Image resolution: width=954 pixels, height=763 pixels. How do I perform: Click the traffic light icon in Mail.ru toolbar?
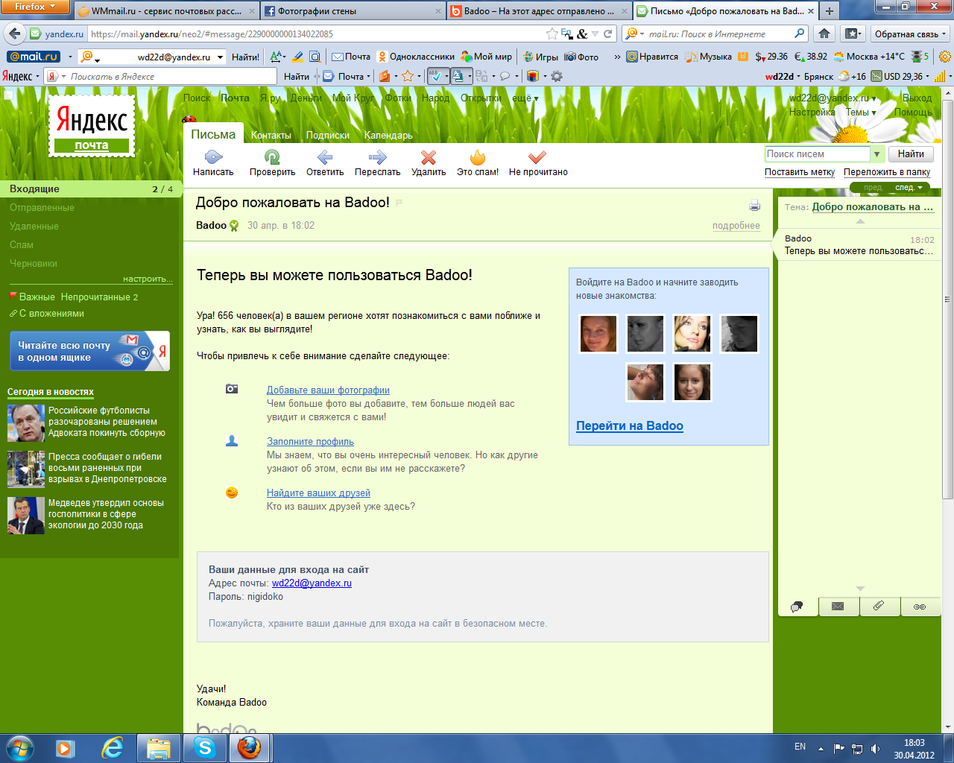click(916, 57)
